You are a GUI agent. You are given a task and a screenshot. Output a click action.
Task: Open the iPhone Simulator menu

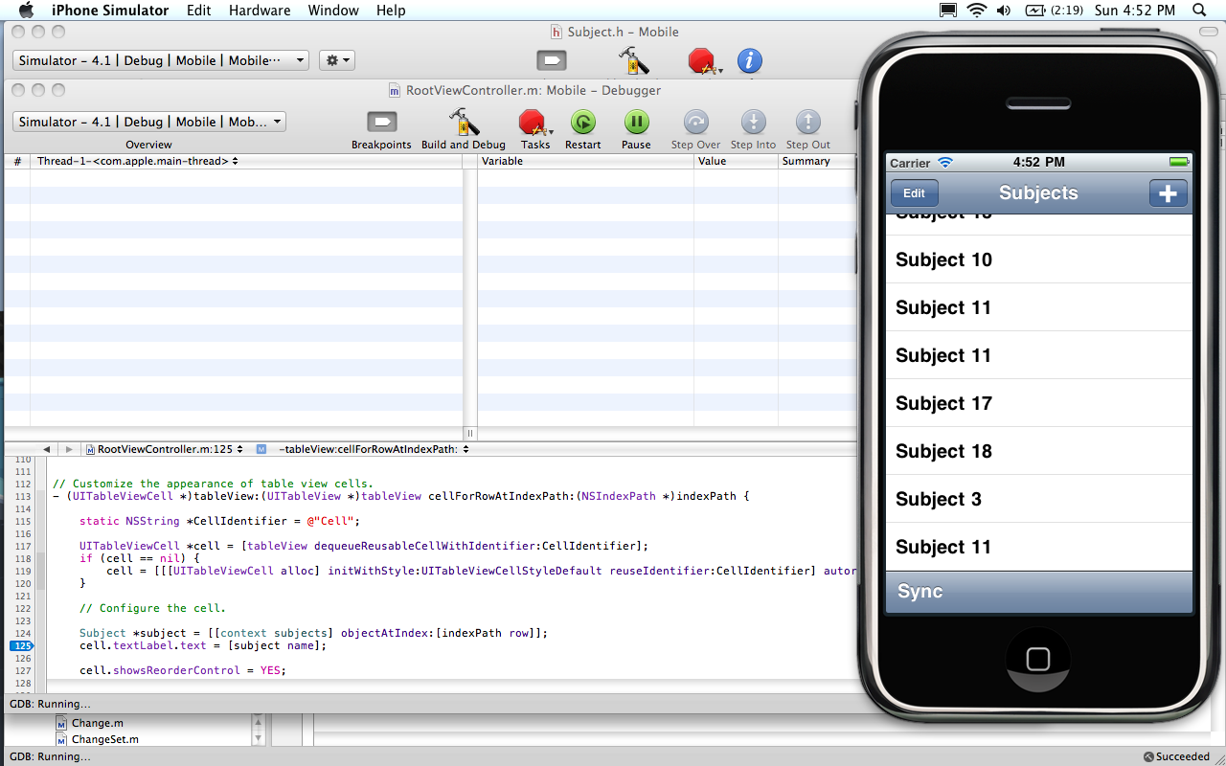coord(110,11)
